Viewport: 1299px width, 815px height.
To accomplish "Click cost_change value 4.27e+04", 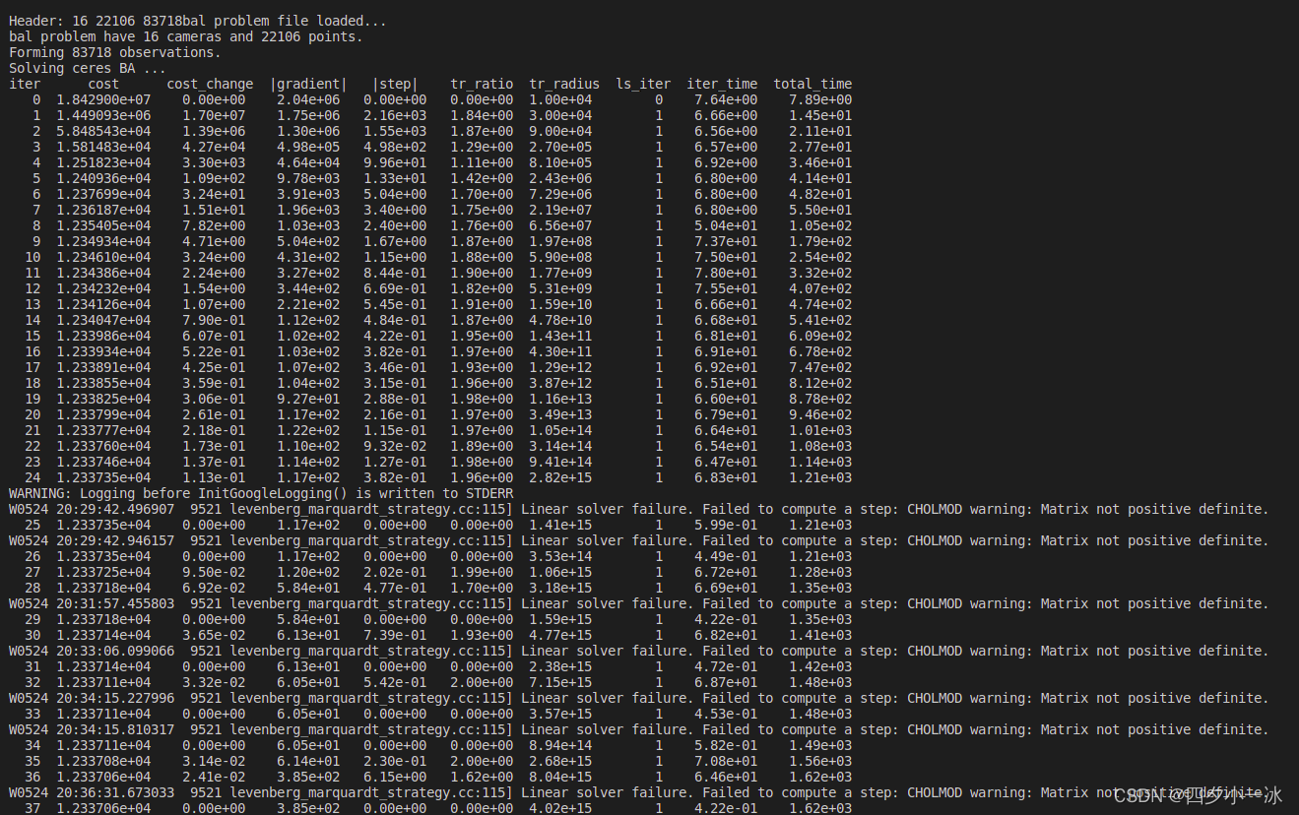I will [x=214, y=147].
